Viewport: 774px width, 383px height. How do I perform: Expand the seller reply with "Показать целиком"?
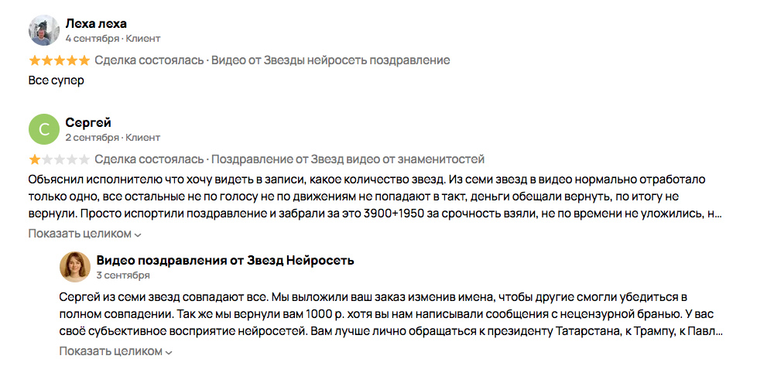(115, 351)
